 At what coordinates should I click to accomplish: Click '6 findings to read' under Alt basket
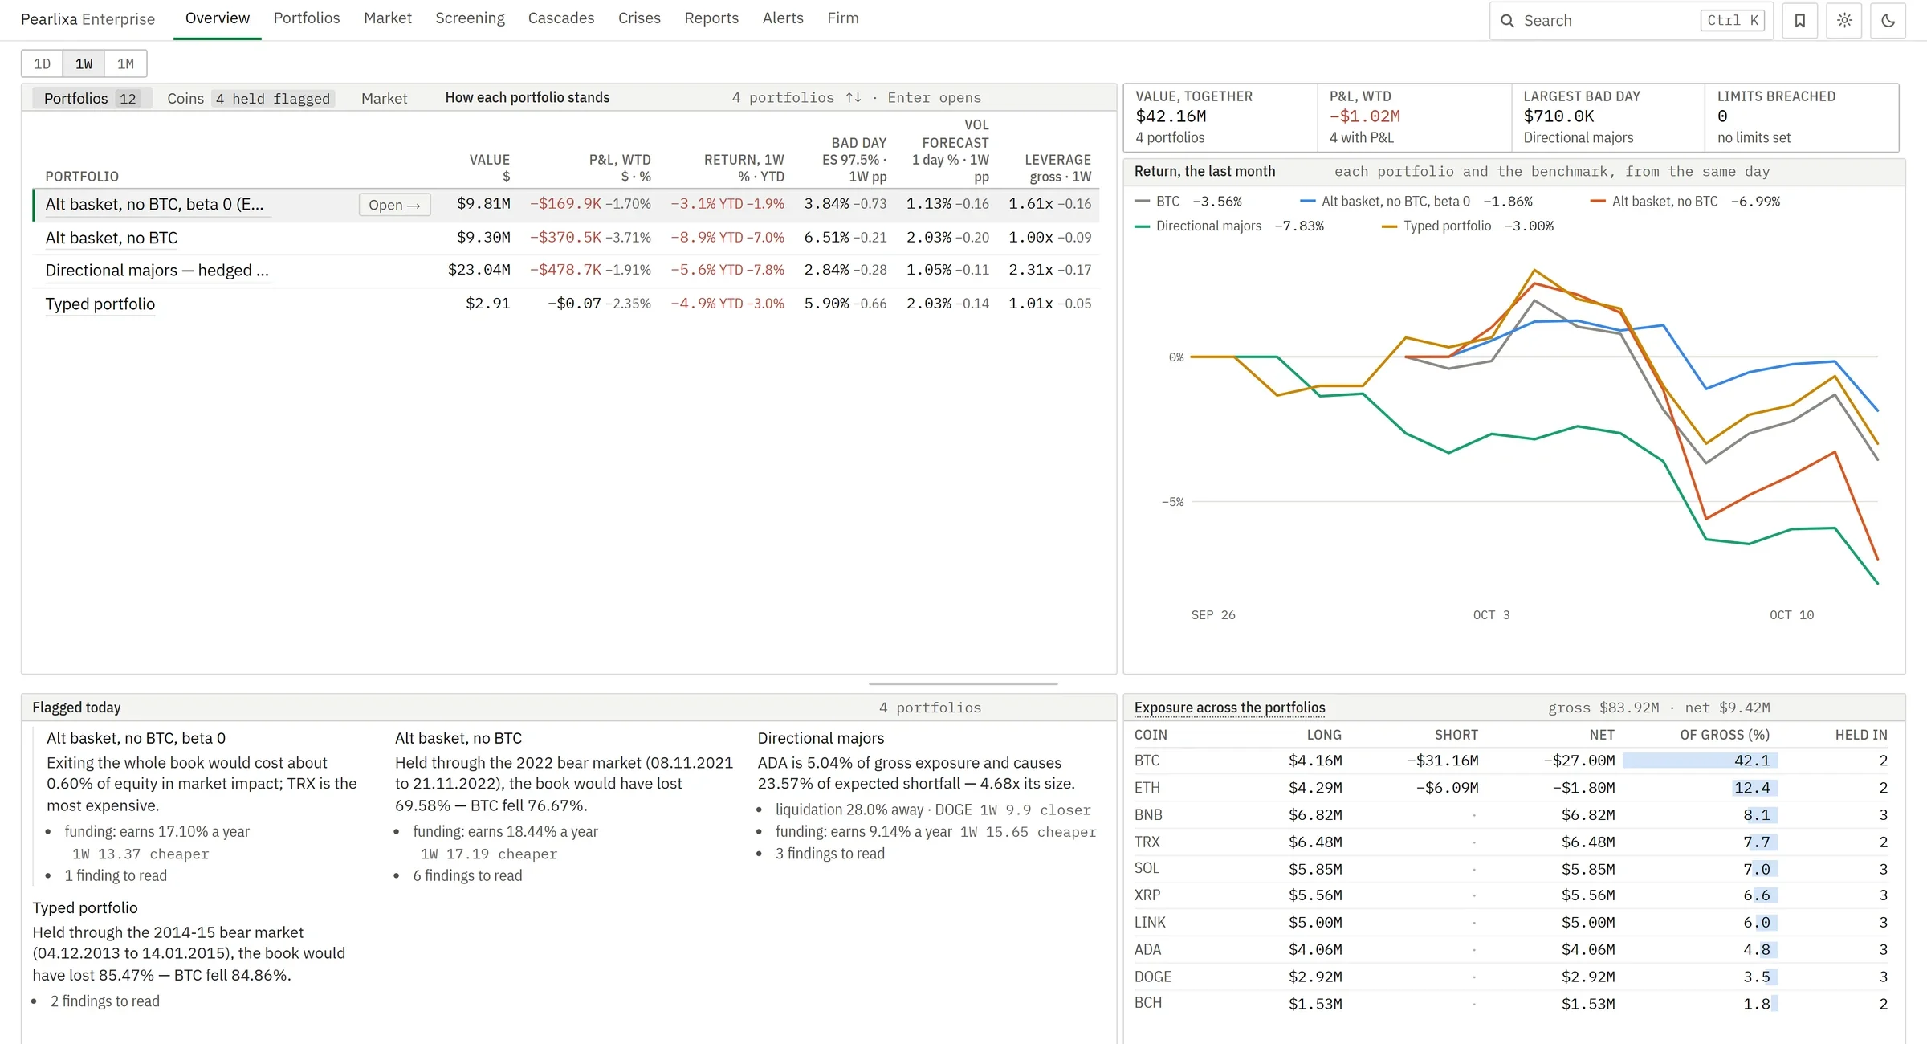467,875
